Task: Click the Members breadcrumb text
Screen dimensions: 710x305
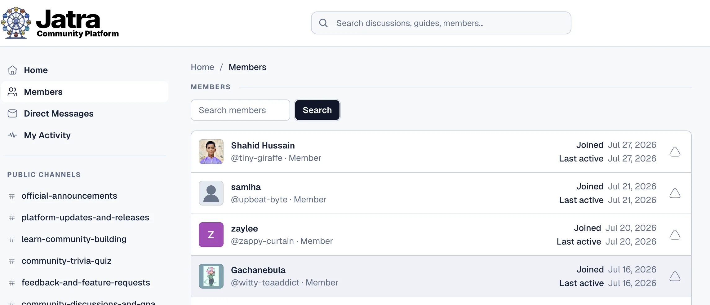Action: 247,67
